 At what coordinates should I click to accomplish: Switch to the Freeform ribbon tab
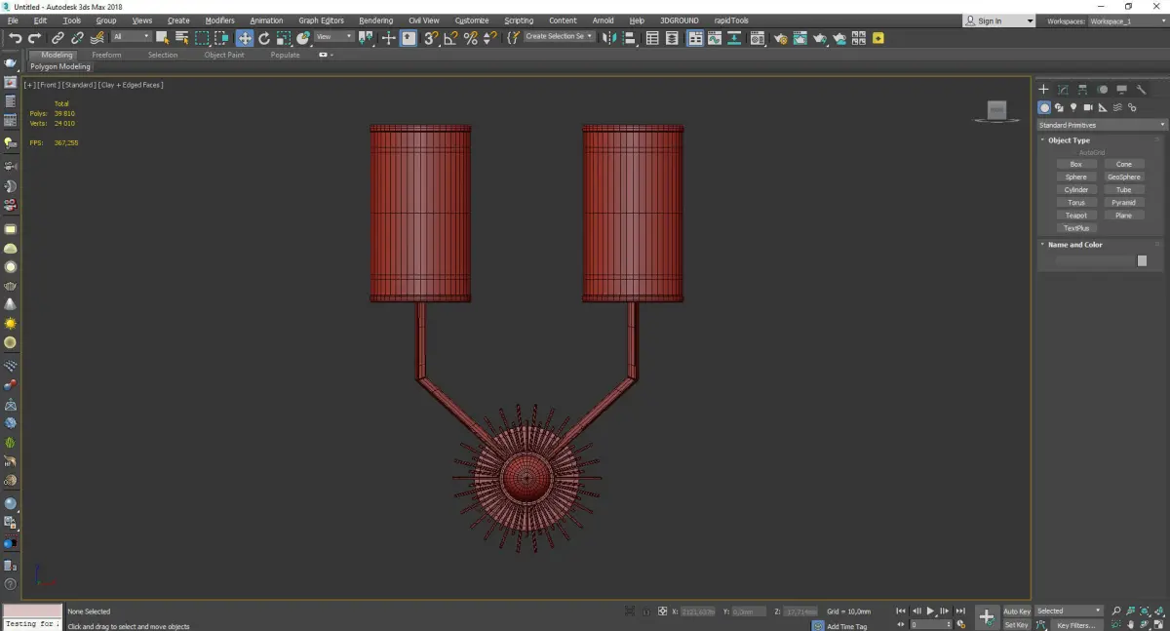[106, 55]
